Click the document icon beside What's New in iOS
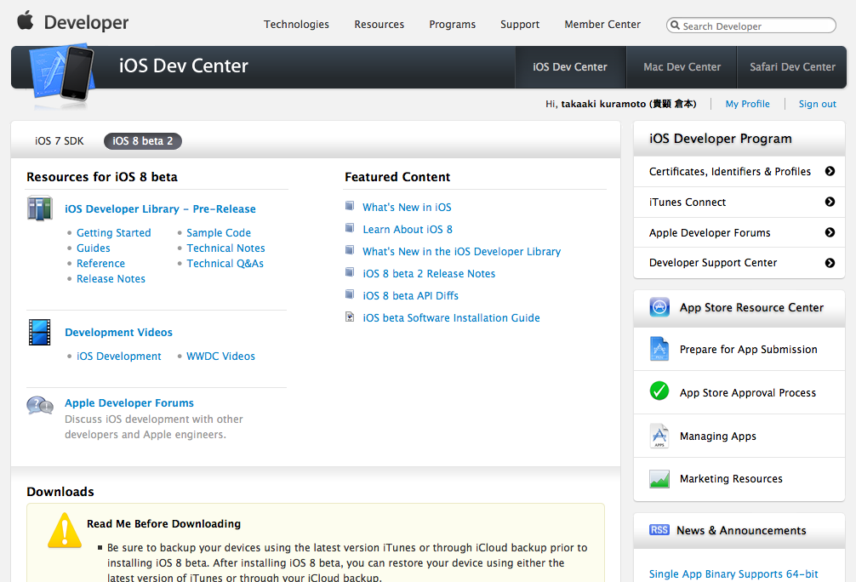 coord(350,206)
